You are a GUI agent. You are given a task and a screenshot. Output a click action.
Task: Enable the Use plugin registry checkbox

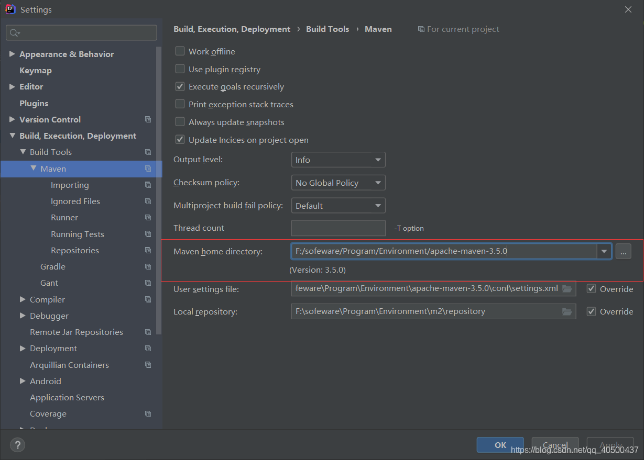180,69
